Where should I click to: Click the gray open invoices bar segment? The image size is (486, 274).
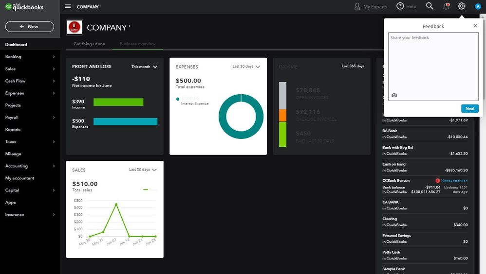click(x=282, y=96)
